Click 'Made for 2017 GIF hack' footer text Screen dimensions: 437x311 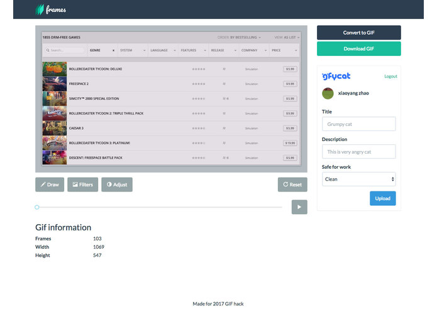point(218,303)
